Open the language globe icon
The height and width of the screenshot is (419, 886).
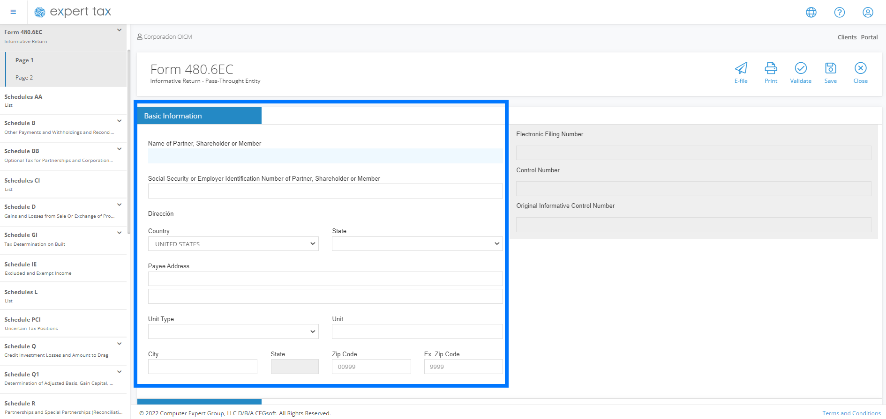tap(811, 13)
